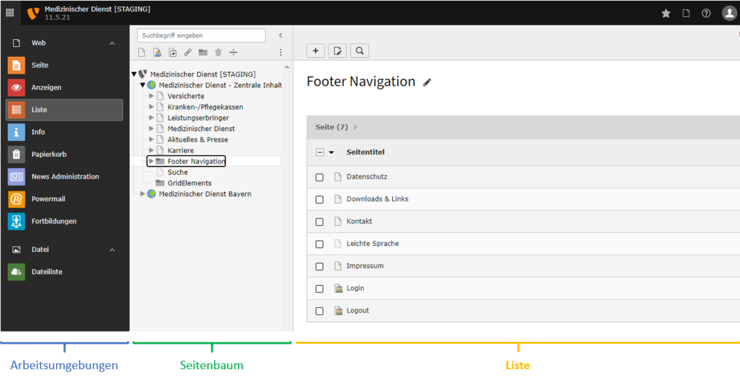The height and width of the screenshot is (379, 740).
Task: Collapse the Datei module group
Action: 112,250
